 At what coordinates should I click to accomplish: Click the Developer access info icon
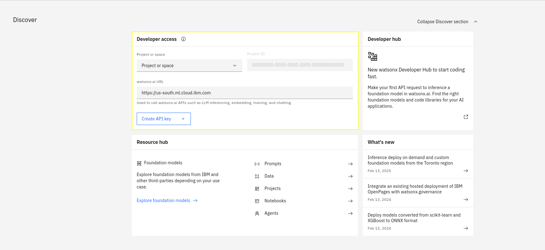pos(183,39)
